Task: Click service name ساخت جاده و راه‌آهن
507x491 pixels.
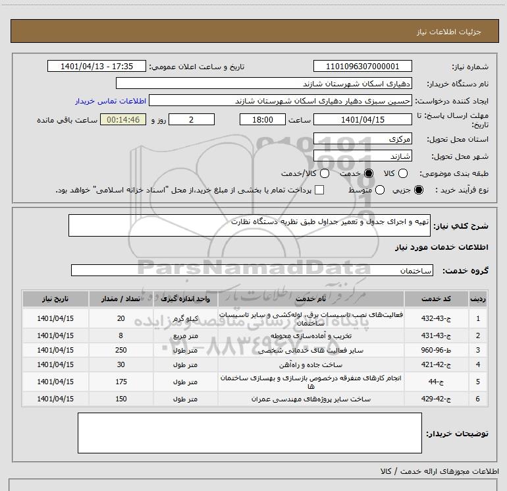Action: pos(311,364)
